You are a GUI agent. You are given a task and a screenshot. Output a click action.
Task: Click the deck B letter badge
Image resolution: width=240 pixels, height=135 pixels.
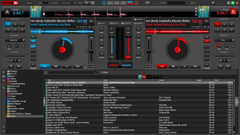click(x=233, y=12)
